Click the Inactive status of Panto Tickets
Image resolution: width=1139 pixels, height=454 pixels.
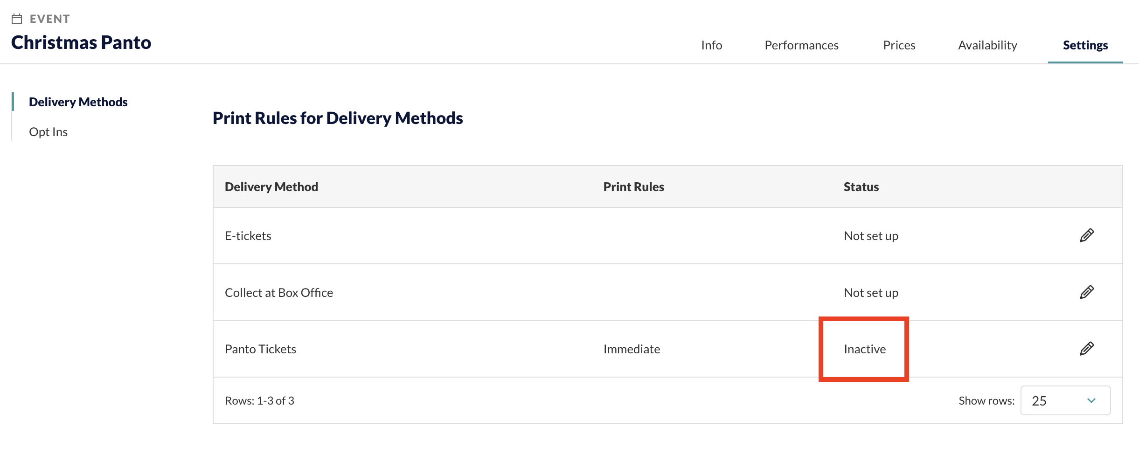(865, 349)
